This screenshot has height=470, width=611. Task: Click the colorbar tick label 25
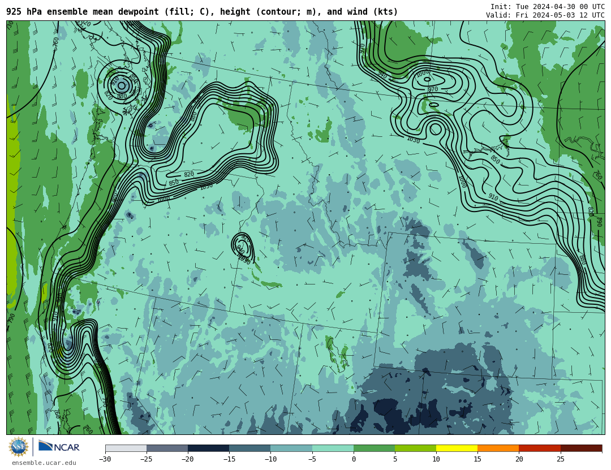[x=561, y=459]
